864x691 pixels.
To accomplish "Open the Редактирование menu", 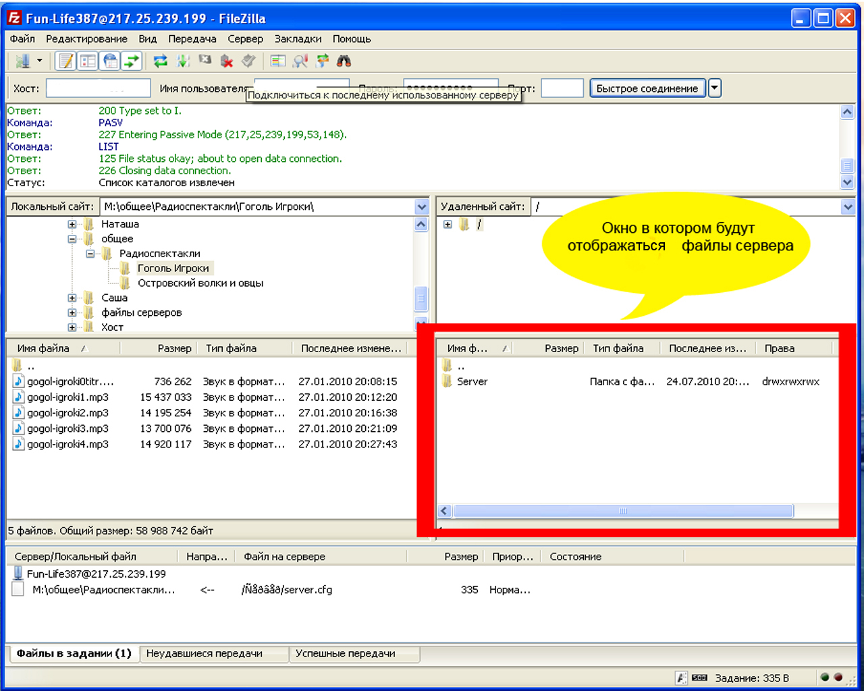I will (x=86, y=39).
